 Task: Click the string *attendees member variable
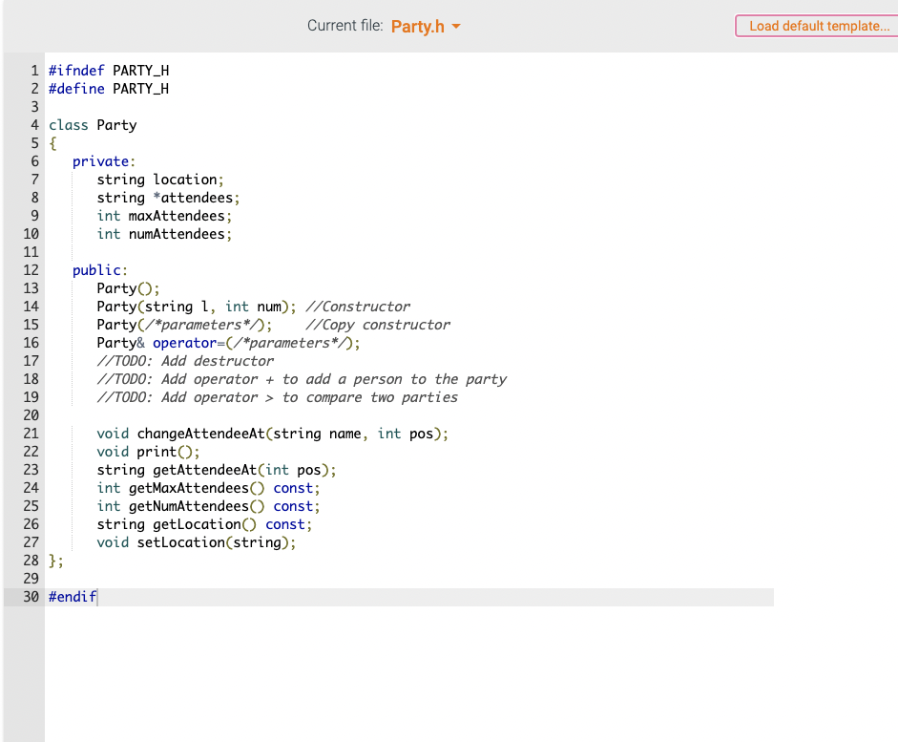click(x=167, y=198)
